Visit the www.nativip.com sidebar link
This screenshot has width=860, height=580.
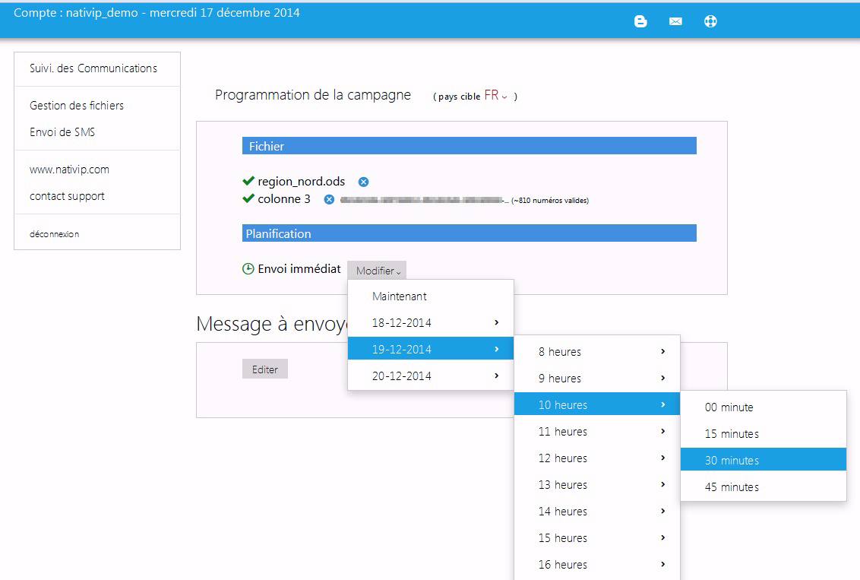tap(69, 170)
